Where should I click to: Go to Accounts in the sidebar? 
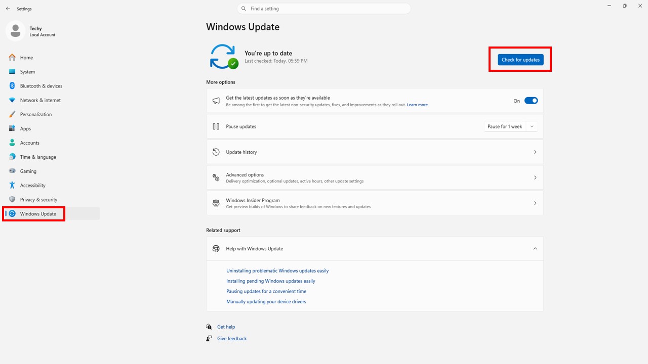click(x=29, y=143)
